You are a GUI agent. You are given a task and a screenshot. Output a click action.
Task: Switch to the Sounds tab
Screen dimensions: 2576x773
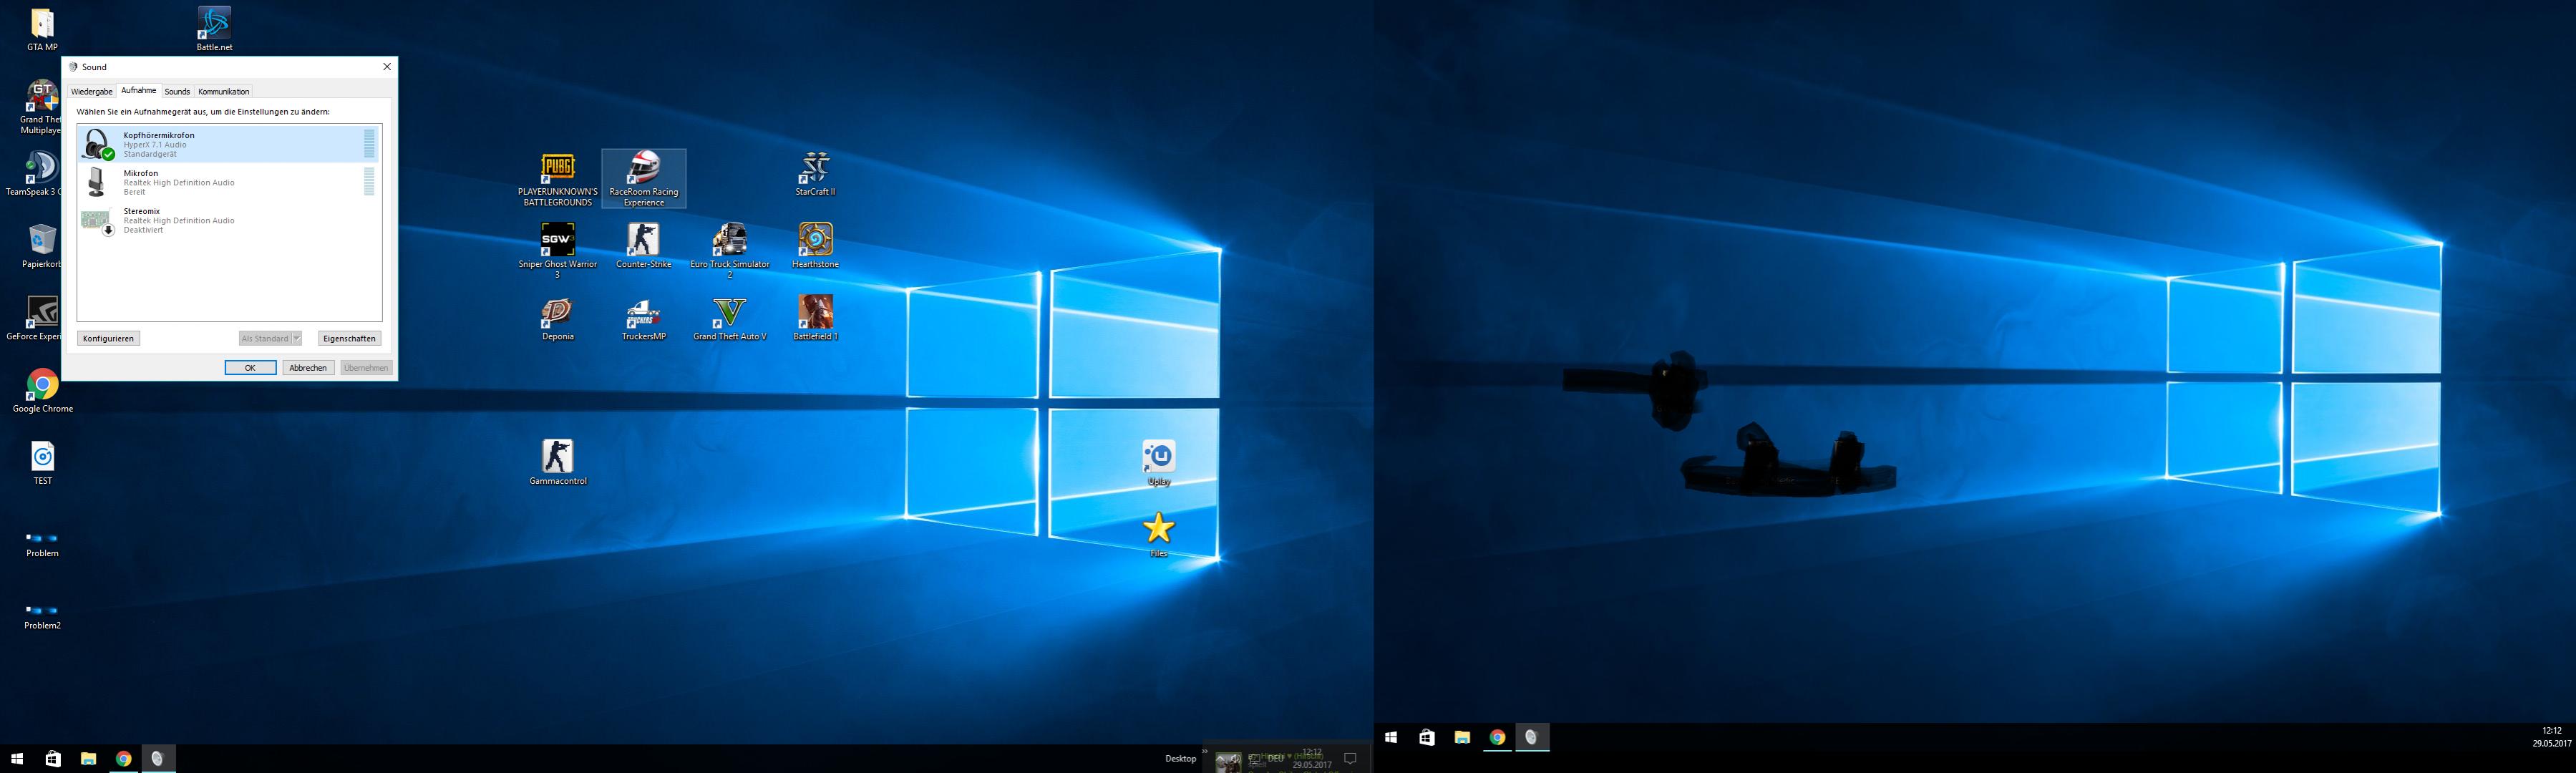[177, 91]
